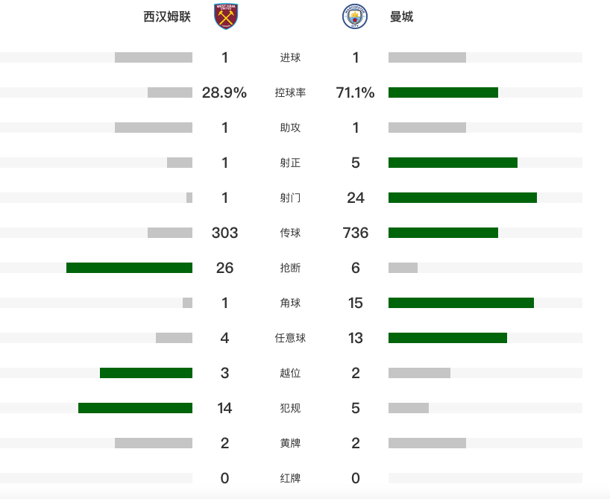Click the 传球 stat label

(290, 233)
